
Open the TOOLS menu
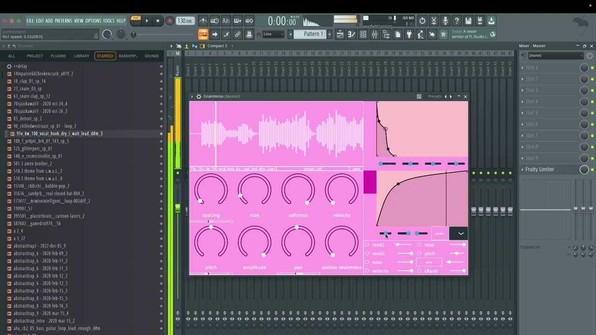(x=108, y=21)
